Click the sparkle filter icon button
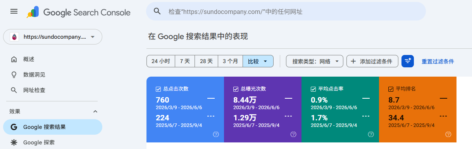 (408, 61)
